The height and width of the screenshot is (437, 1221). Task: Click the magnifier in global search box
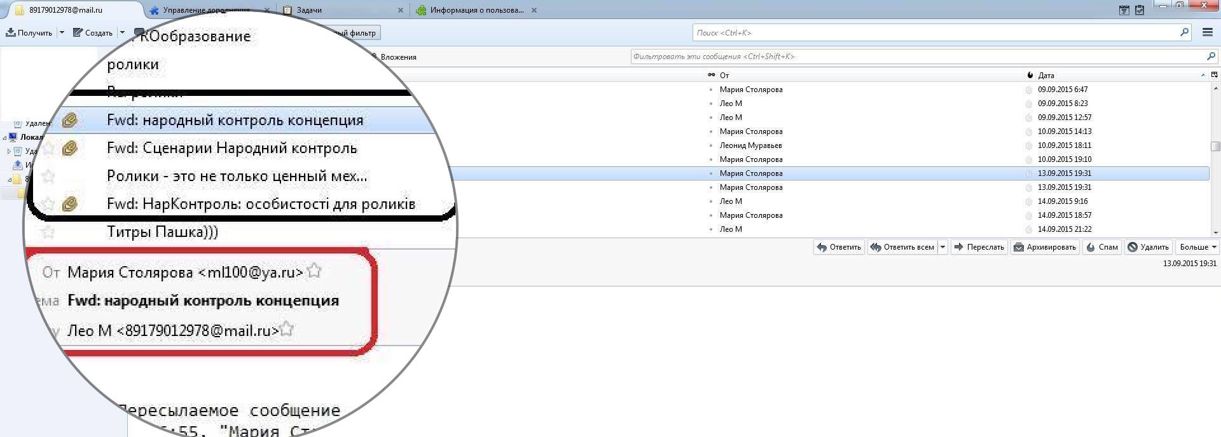(1184, 32)
